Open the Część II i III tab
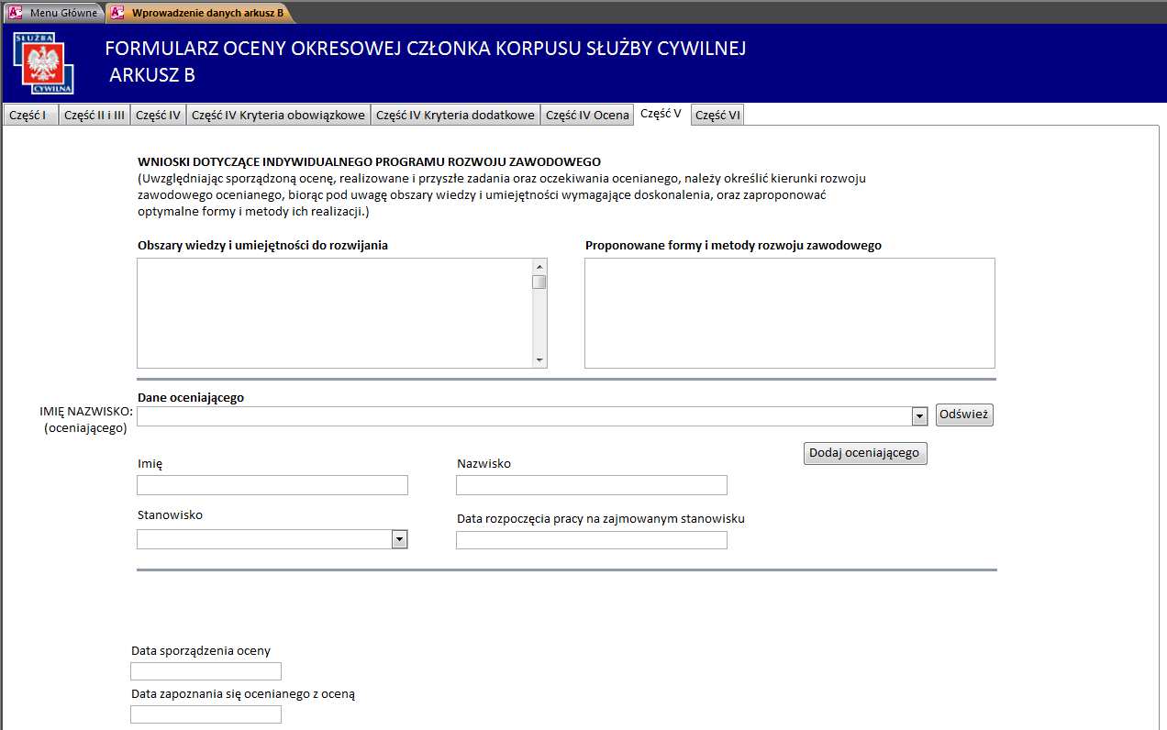Viewport: 1167px width, 730px height. (94, 116)
